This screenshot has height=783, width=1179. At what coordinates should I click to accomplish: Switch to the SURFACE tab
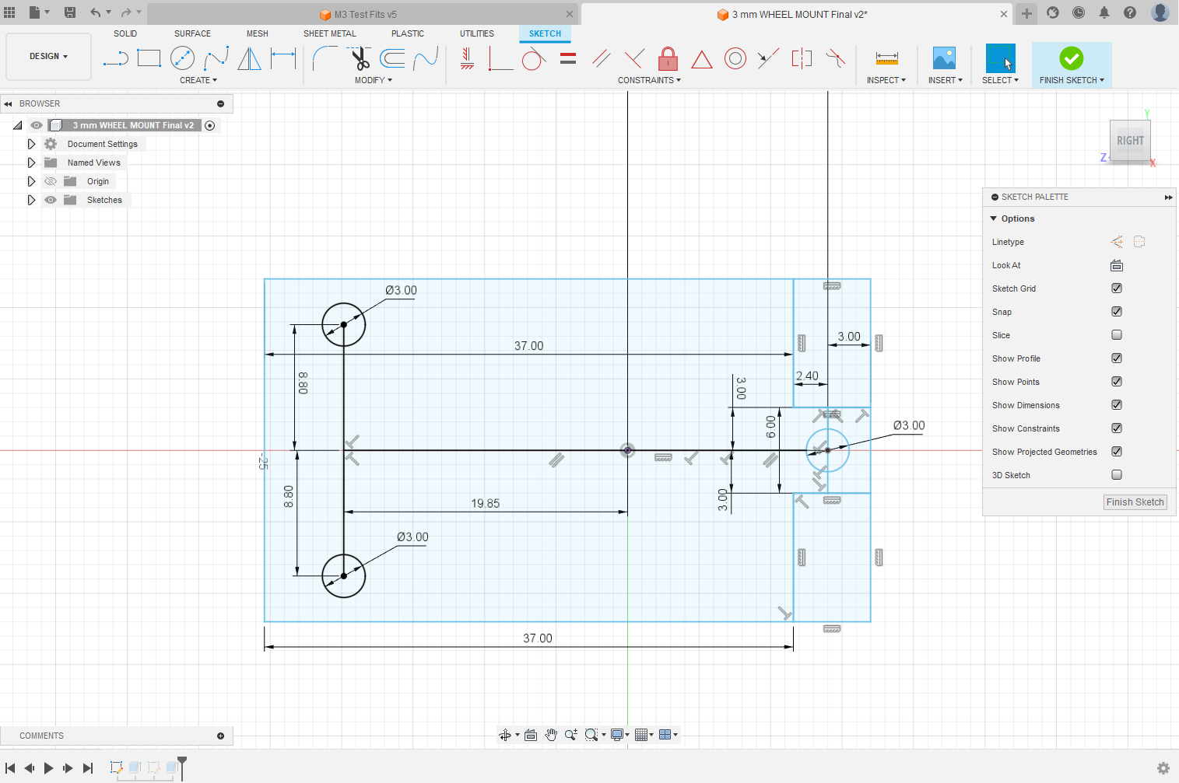[192, 33]
